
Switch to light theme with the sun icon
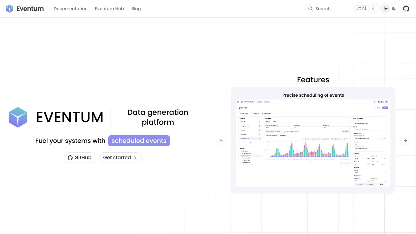(386, 9)
